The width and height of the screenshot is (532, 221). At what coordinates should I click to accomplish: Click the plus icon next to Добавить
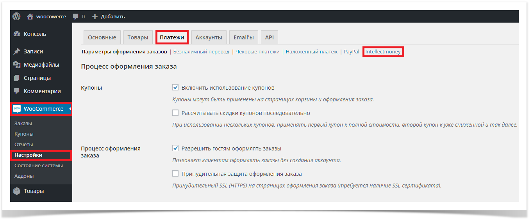tap(95, 16)
